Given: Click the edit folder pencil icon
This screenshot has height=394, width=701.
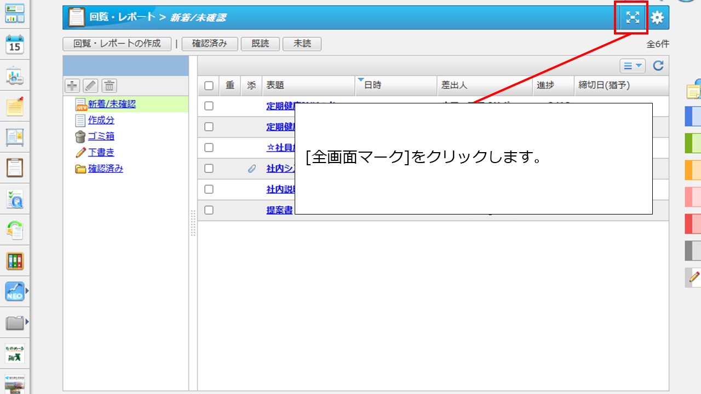Looking at the screenshot, I should coord(90,85).
